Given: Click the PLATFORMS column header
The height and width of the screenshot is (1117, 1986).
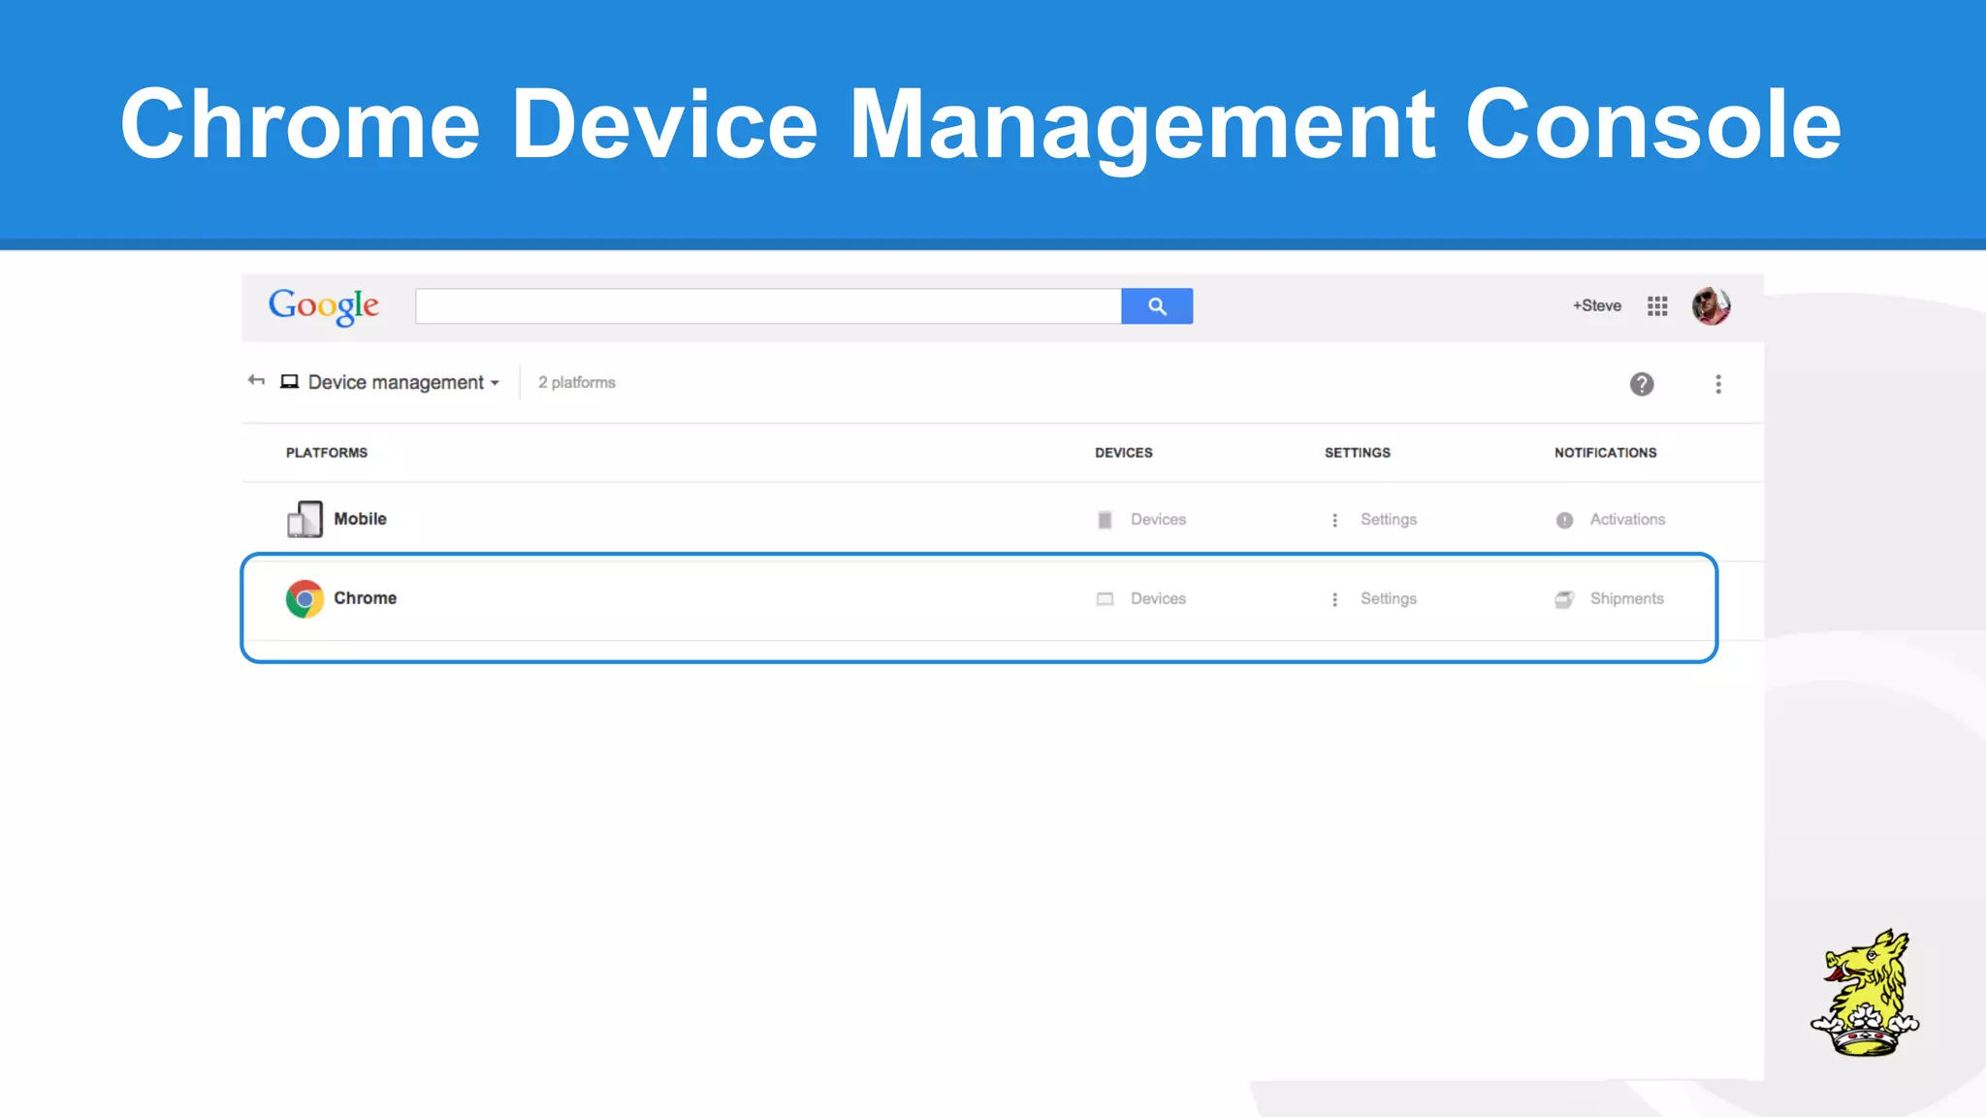Looking at the screenshot, I should coord(327,453).
